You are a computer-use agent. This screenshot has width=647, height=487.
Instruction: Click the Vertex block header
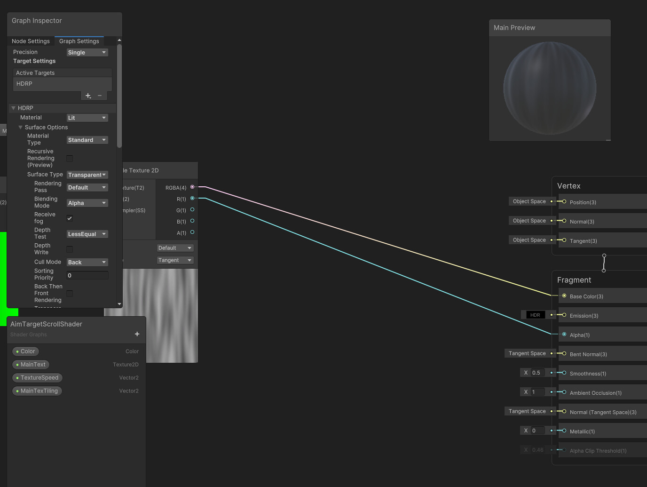click(569, 186)
